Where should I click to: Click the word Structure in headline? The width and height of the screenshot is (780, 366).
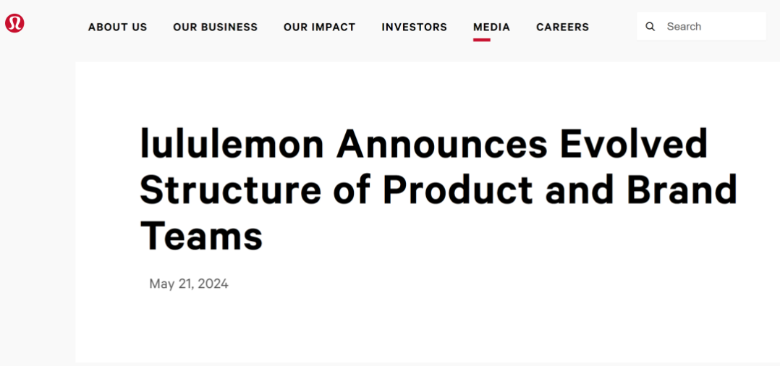coord(230,190)
